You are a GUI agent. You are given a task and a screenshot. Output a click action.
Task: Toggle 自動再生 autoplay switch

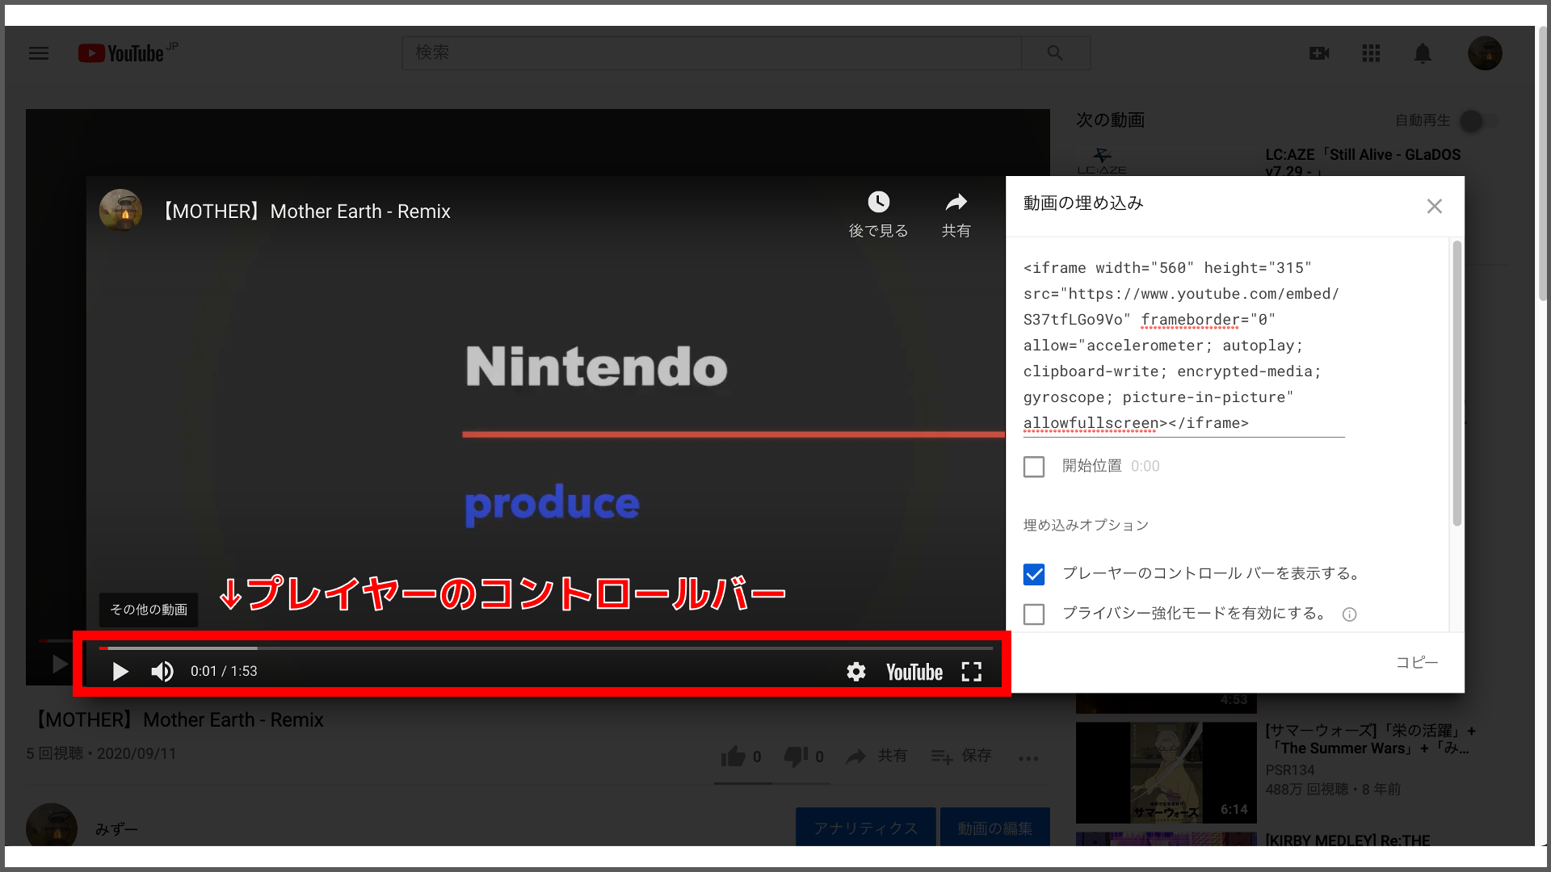point(1480,121)
